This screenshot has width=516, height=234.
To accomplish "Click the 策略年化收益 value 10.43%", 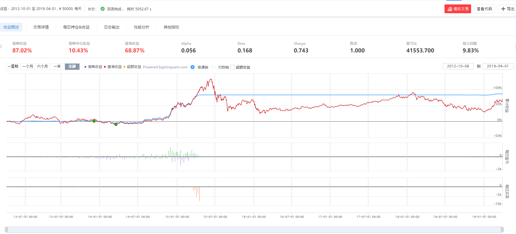I will (79, 50).
